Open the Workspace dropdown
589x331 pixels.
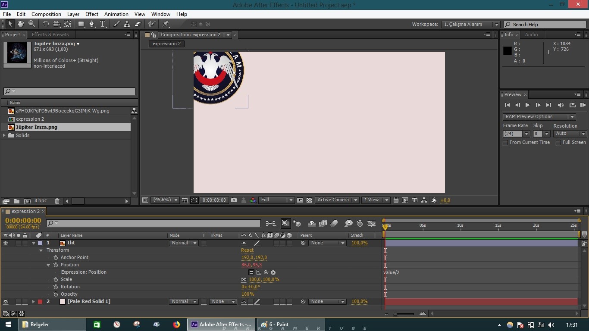pos(471,25)
